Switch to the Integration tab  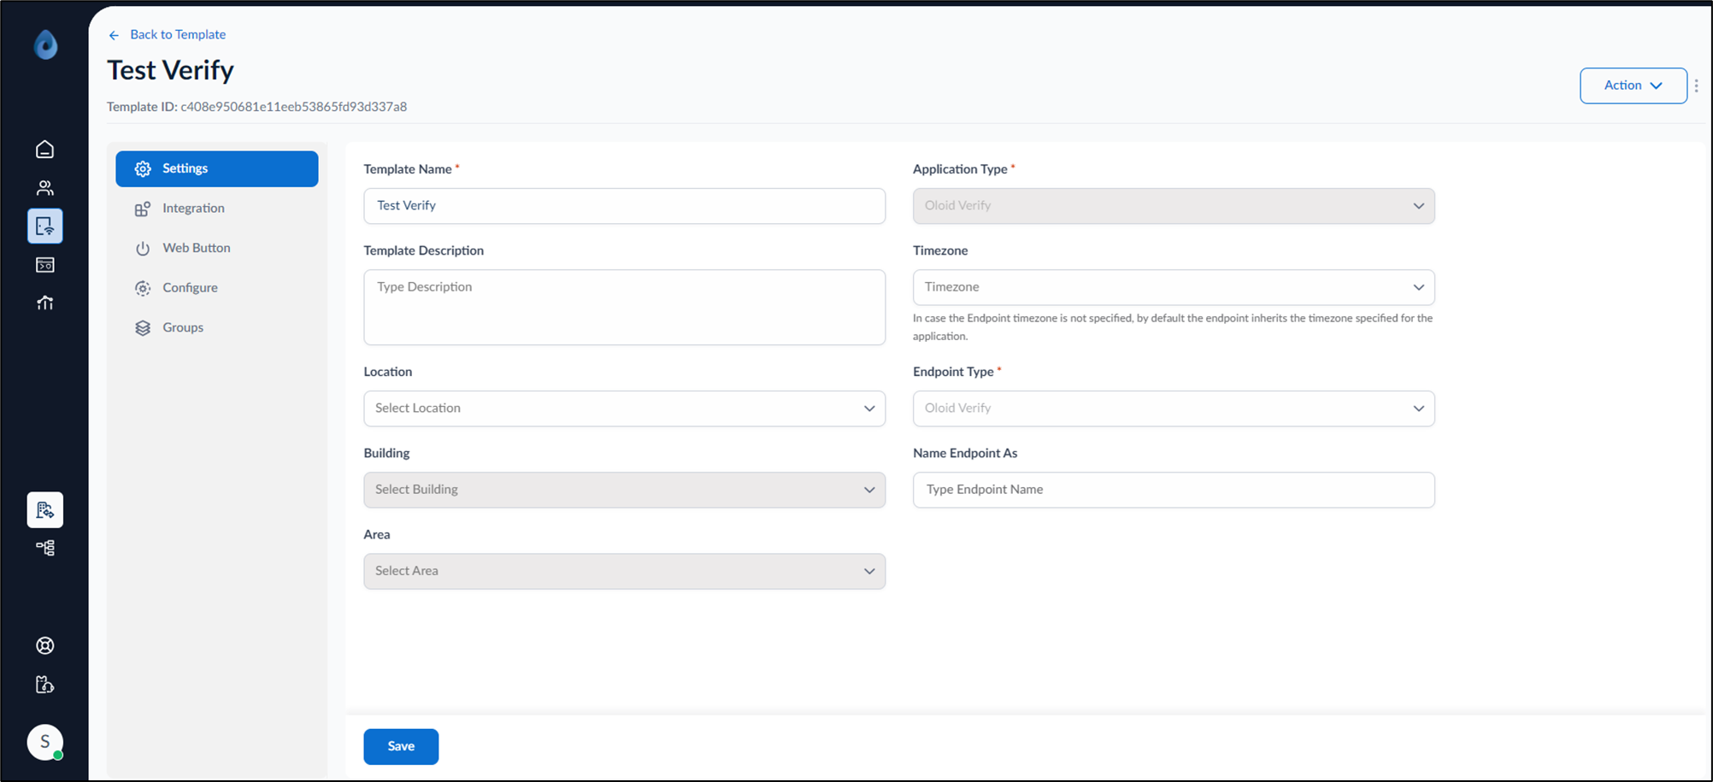tap(217, 209)
